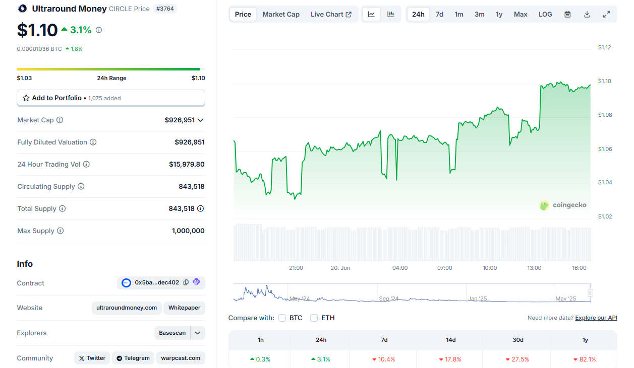Open Twitter community link
This screenshot has width=634, height=368.
tap(92, 358)
